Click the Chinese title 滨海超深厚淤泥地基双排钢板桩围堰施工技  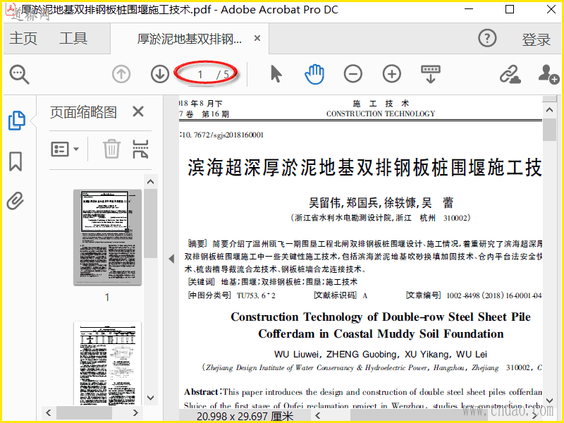pos(364,168)
